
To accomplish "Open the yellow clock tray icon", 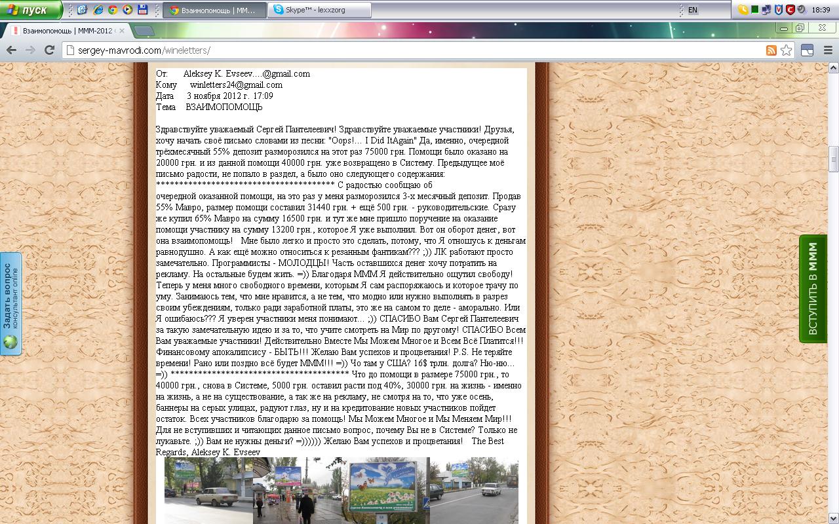I will pyautogui.click(x=743, y=10).
